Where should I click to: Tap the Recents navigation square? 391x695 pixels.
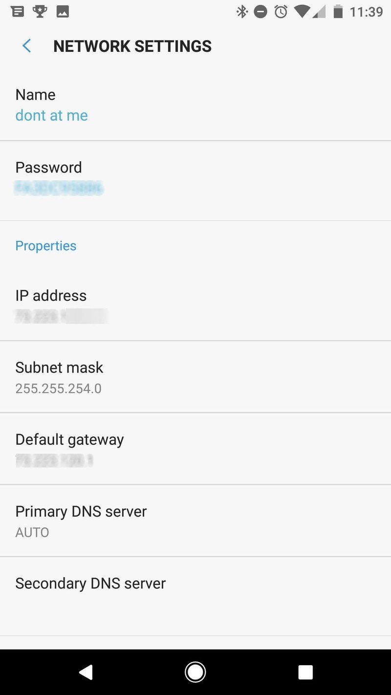(305, 672)
